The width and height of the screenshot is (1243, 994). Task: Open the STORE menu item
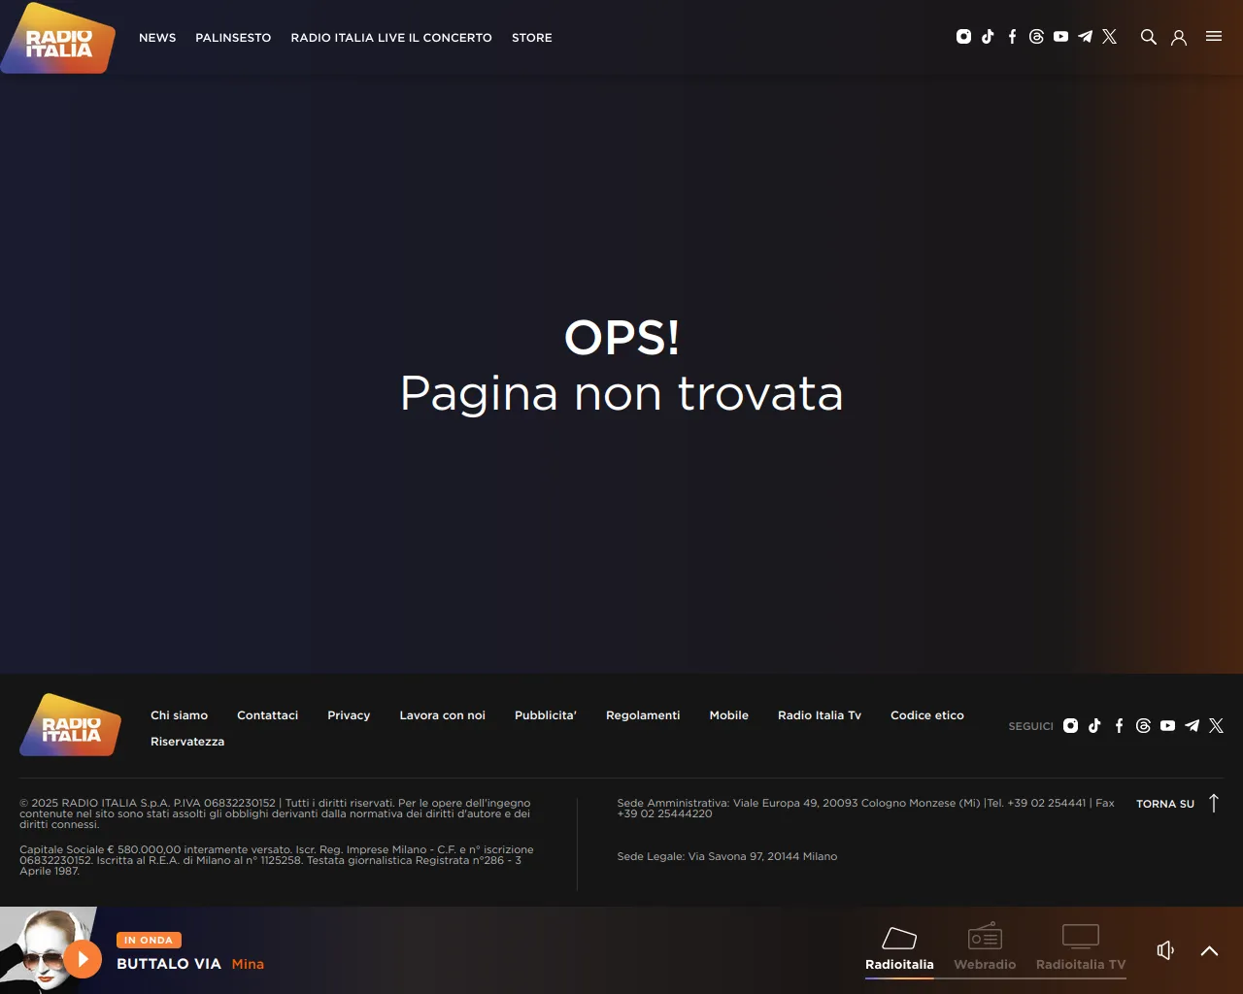pos(532,38)
